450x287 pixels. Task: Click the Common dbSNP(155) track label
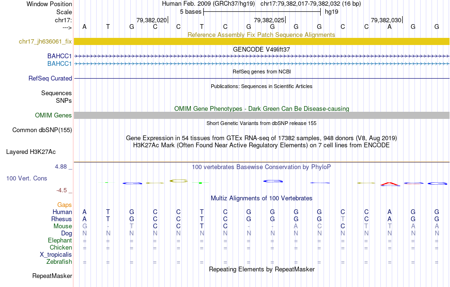click(x=42, y=130)
